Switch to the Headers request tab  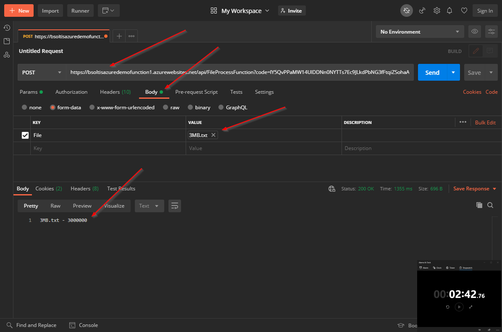[x=115, y=92]
